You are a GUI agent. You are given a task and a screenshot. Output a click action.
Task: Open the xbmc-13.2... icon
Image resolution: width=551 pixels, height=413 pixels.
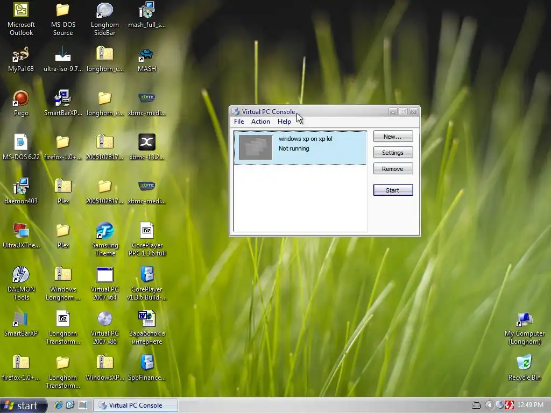[x=146, y=147]
